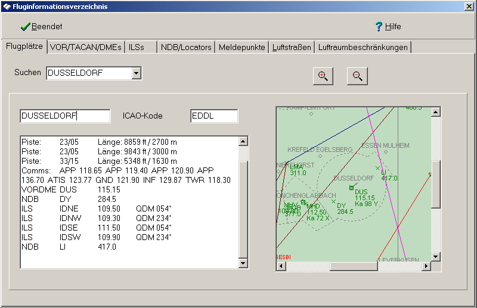The width and height of the screenshot is (477, 308).
Task: Open the Suchen dropdown arrow
Action: [137, 73]
